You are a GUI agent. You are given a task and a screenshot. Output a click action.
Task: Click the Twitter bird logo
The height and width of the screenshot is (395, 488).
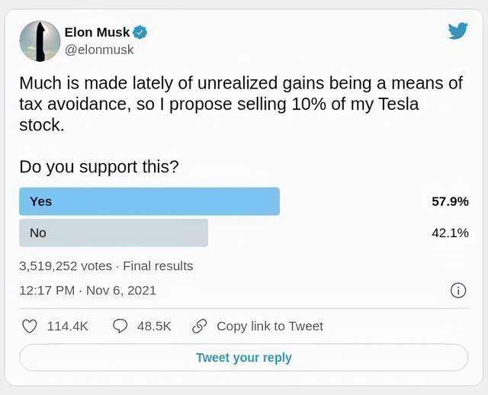click(457, 31)
